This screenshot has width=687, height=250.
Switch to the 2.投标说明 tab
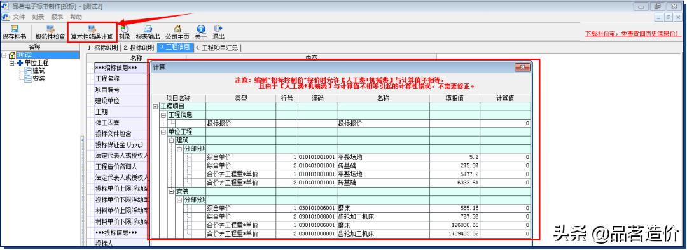pos(139,47)
